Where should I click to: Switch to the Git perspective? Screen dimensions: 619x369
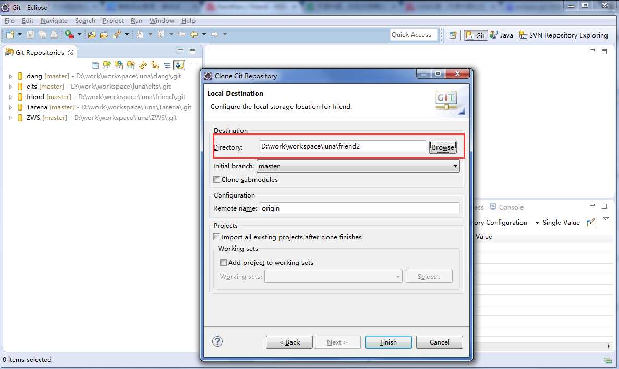476,35
